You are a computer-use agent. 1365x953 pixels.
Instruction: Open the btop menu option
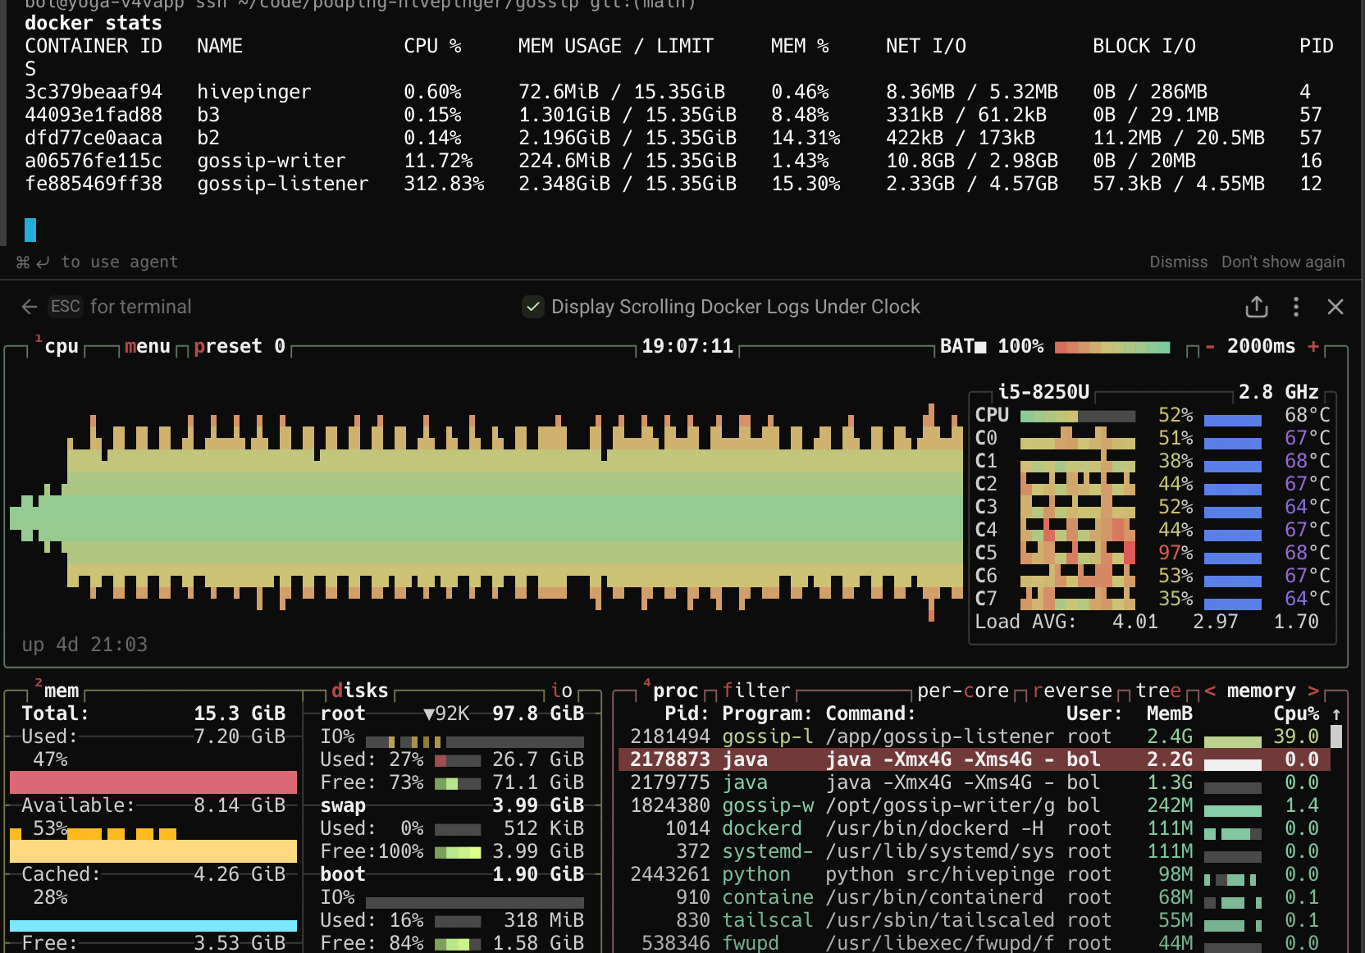point(148,346)
